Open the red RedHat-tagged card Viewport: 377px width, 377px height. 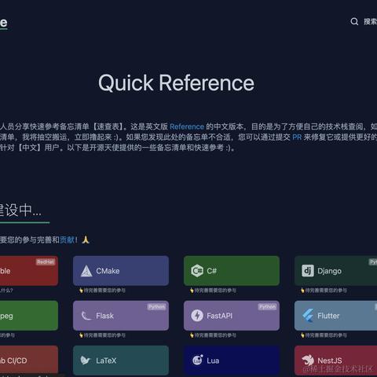pyautogui.click(x=29, y=271)
